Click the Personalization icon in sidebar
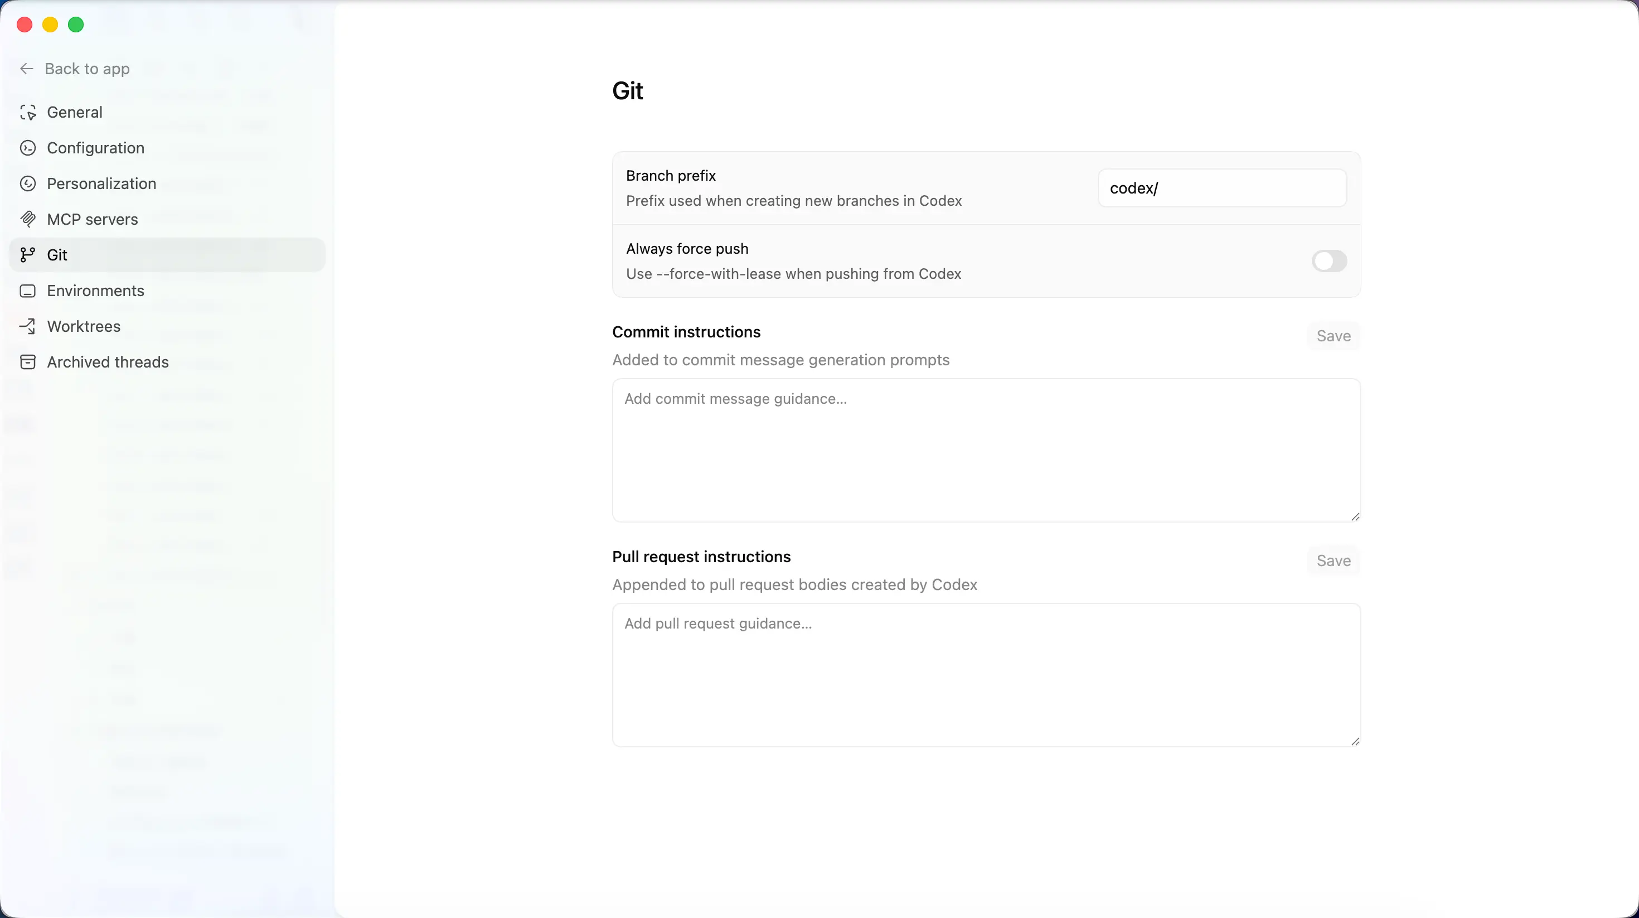Viewport: 1639px width, 918px height. 27,184
